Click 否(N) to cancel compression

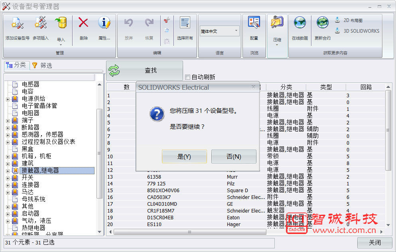[x=234, y=157]
